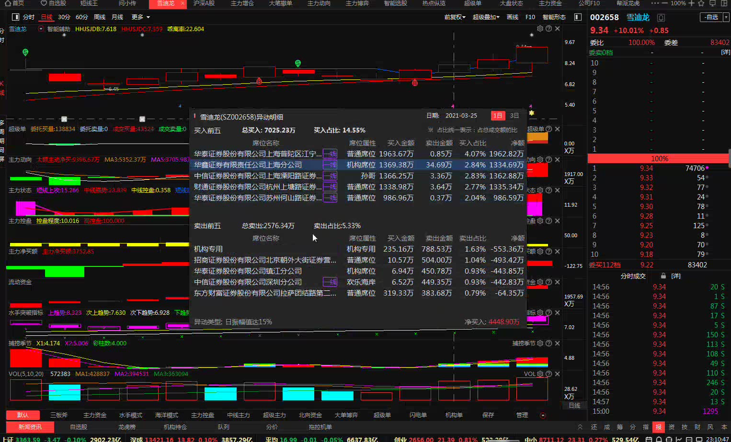Toggle 智能辅助 round indicator button
Viewport: 731px width, 442px height.
click(x=41, y=29)
